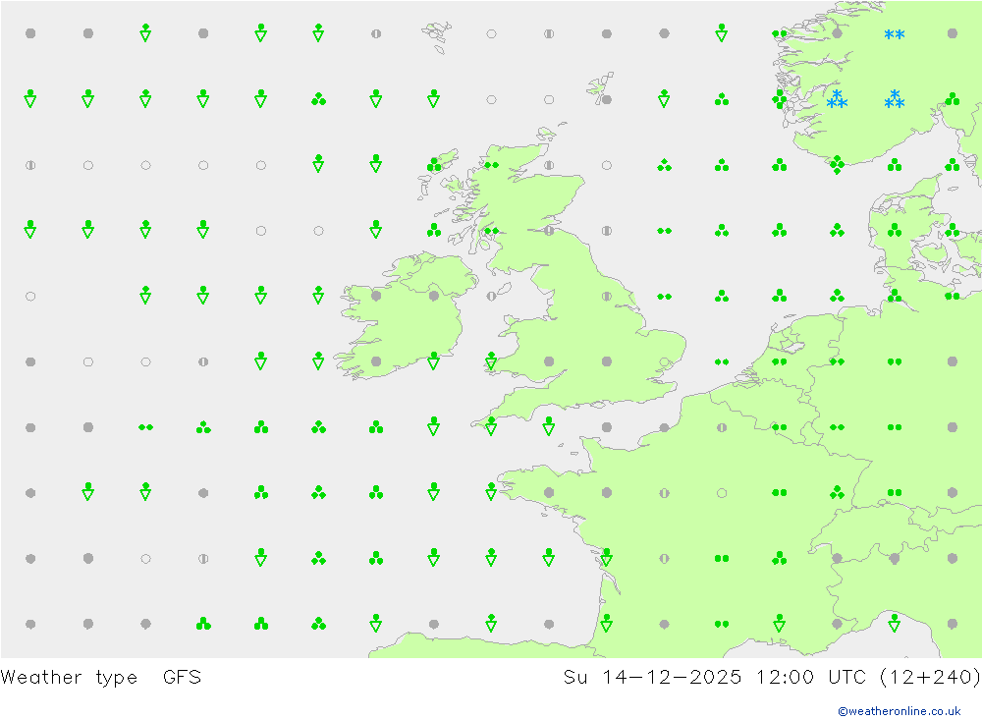Click the 'GFS' model label
This screenshot has height=720, width=982.
click(183, 677)
